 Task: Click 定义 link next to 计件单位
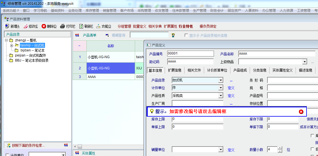(231, 88)
